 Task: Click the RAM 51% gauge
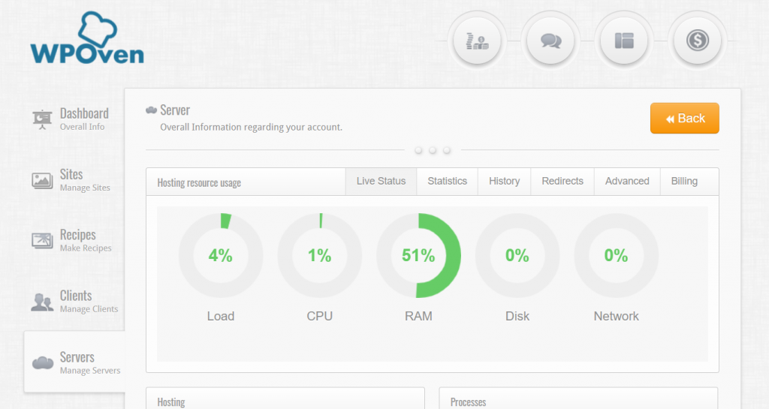[418, 255]
